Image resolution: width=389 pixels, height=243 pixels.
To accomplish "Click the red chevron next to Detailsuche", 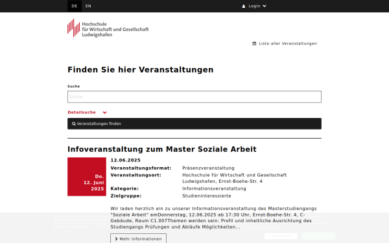I will click(104, 113).
